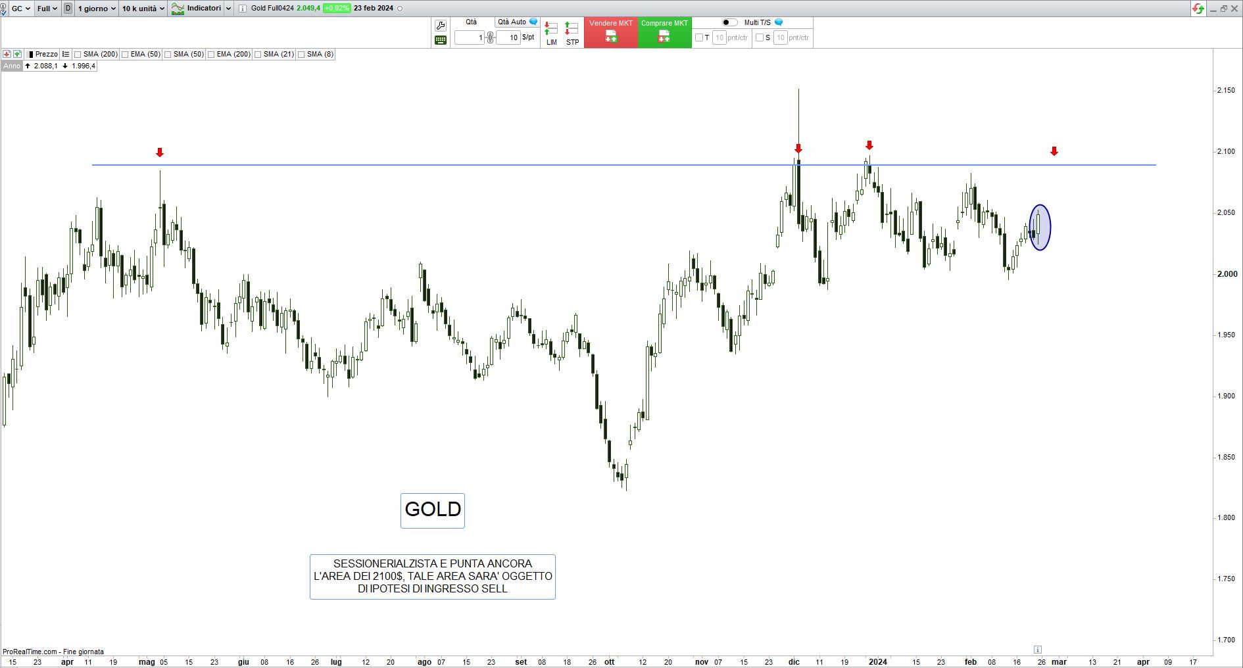Tick the T target checkbox
The height and width of the screenshot is (668, 1243).
(699, 37)
